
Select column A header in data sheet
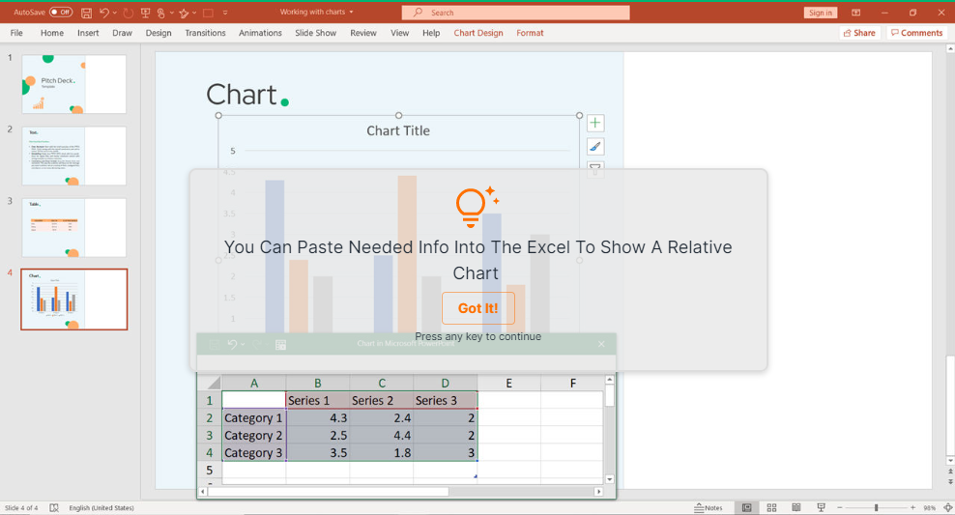click(x=254, y=383)
